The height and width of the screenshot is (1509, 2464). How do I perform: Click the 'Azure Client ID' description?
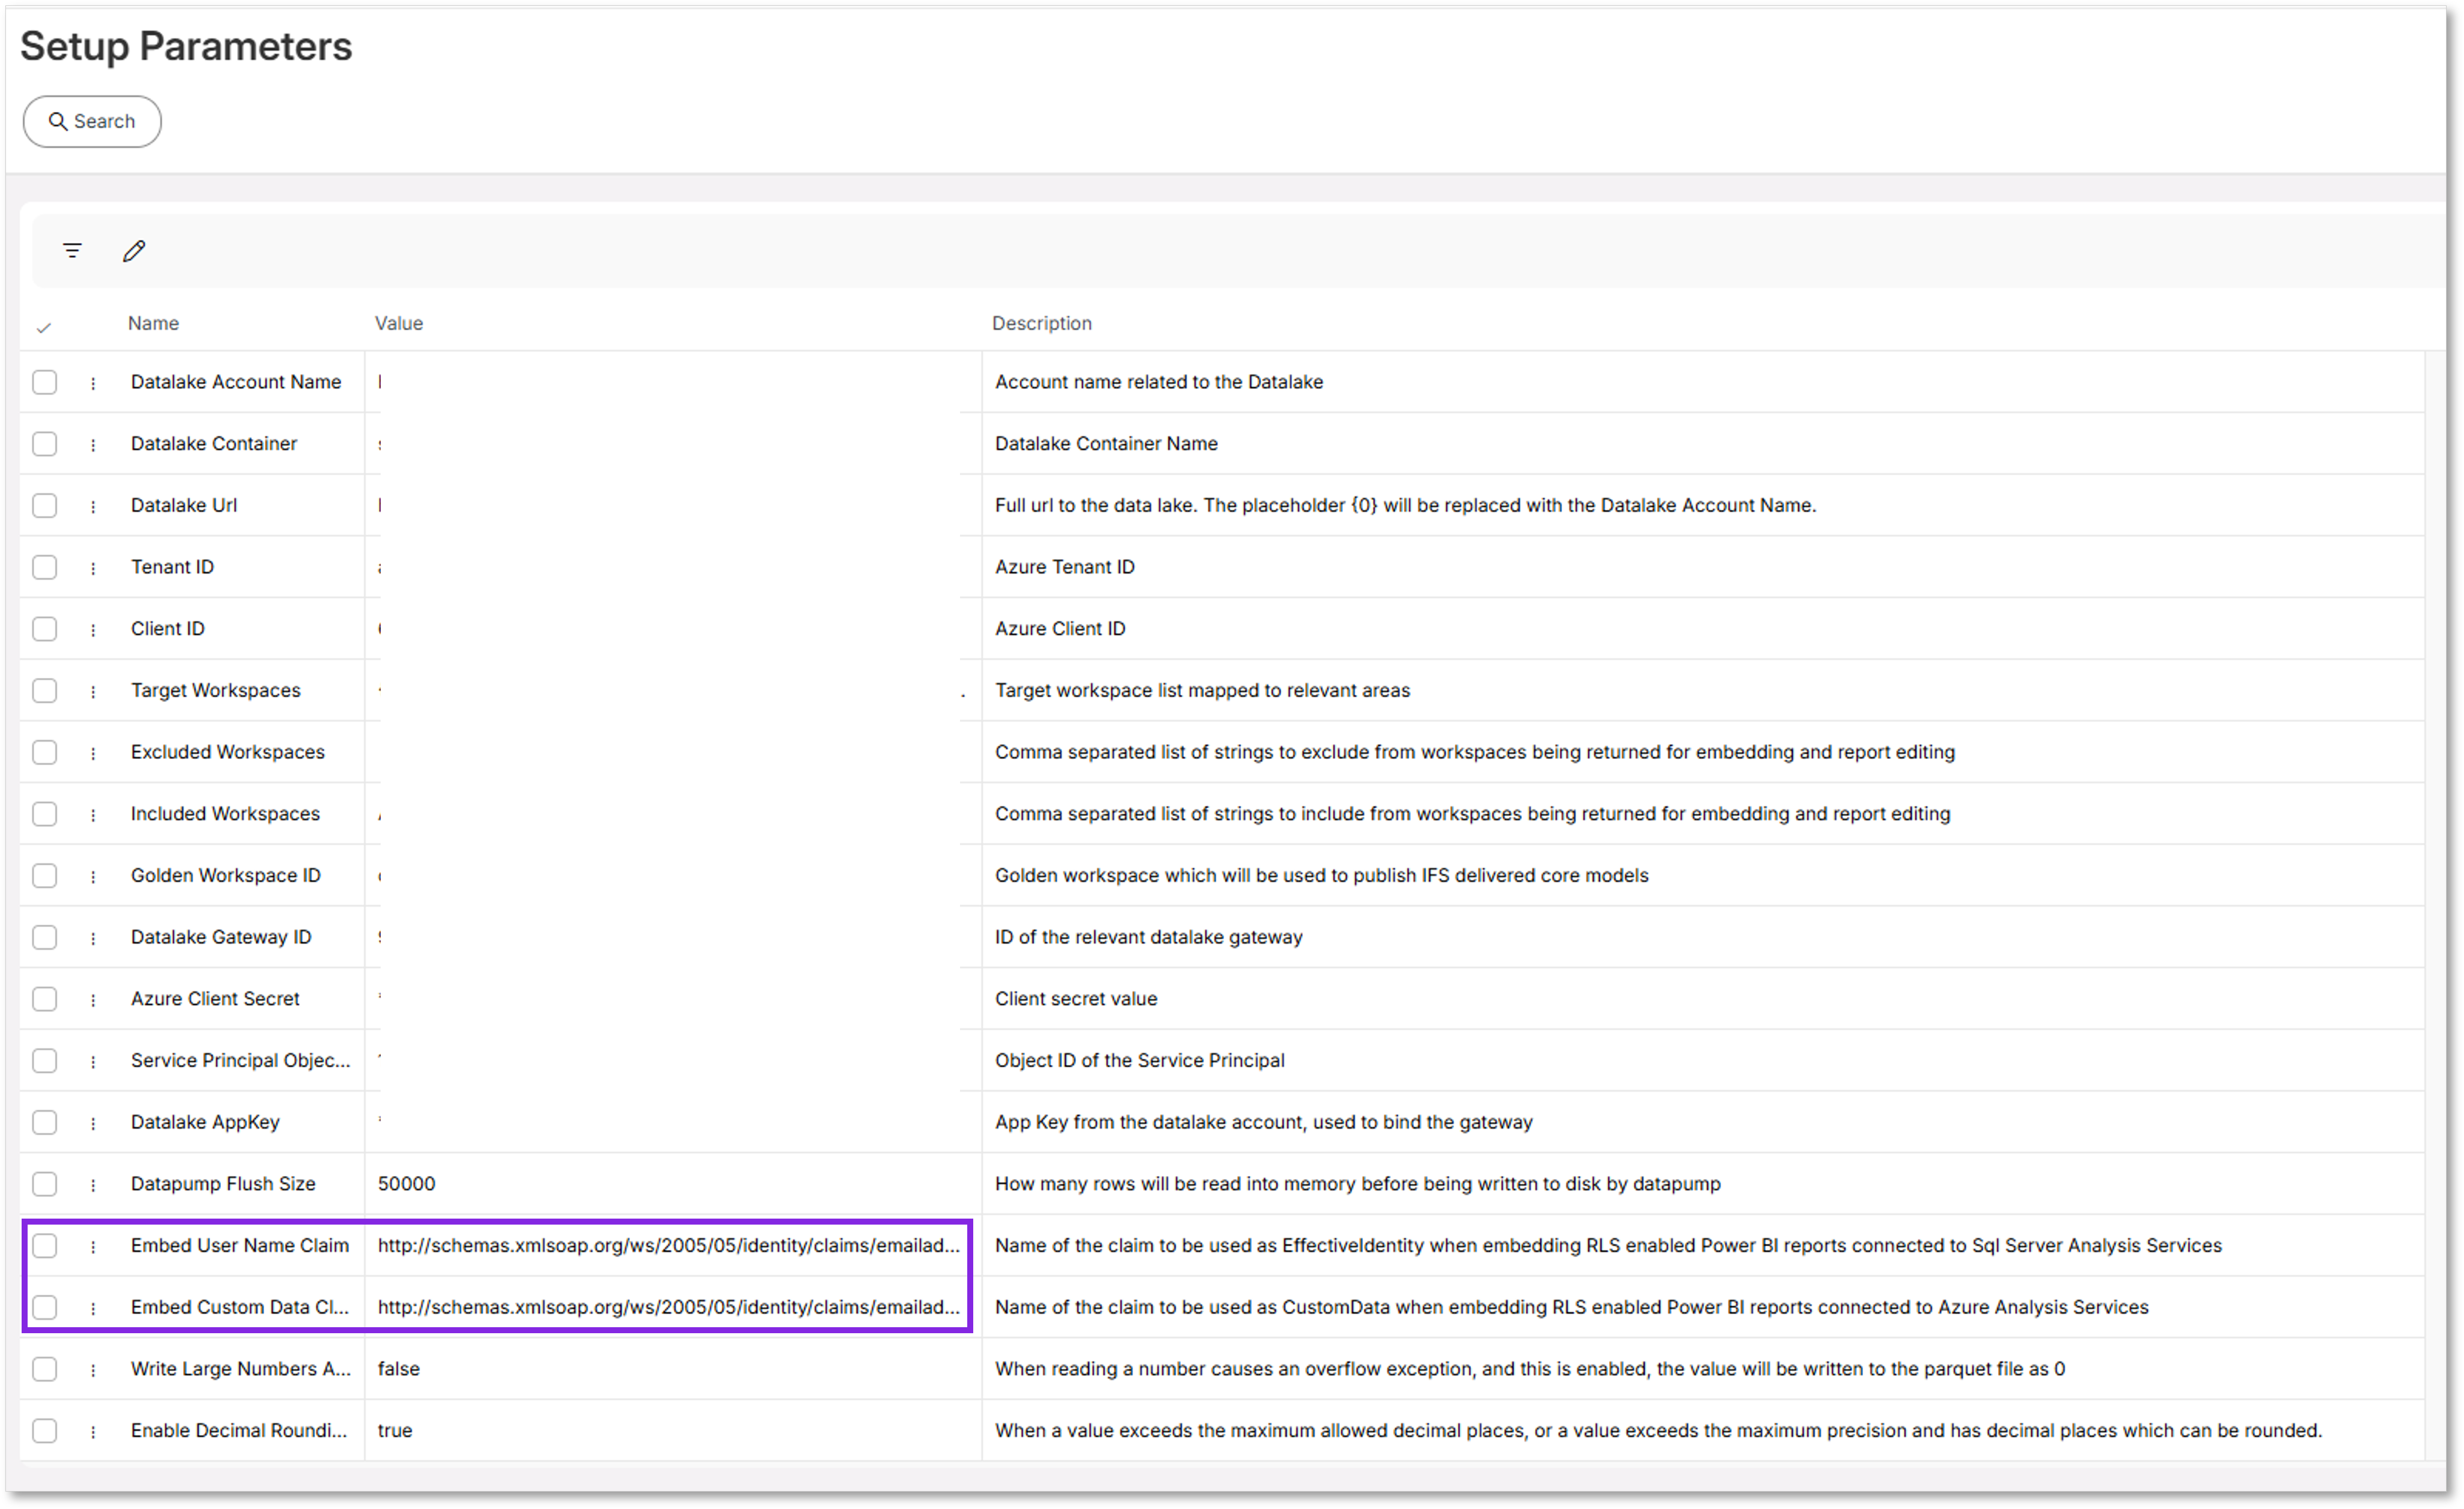pos(1060,629)
